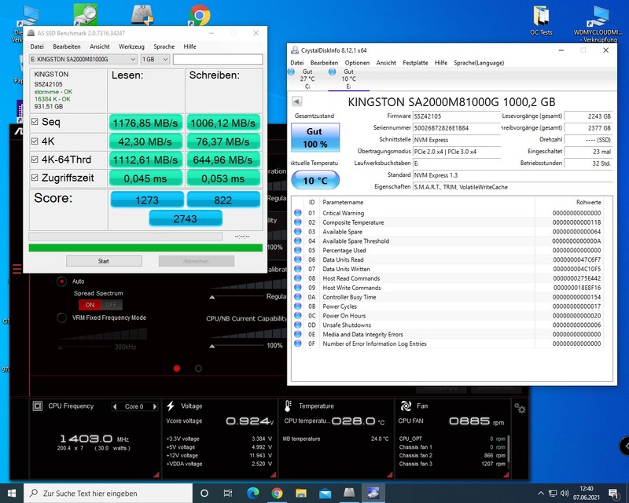Open the settings gear in the tuning utility

coord(520,409)
